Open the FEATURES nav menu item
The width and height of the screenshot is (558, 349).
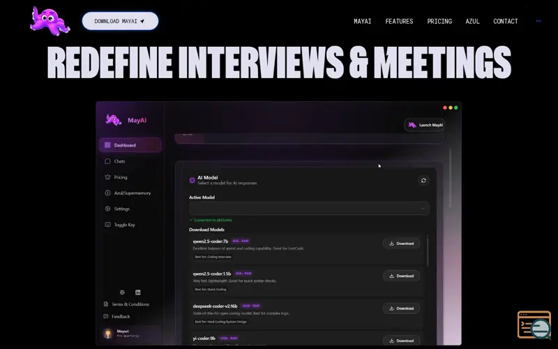(x=399, y=22)
